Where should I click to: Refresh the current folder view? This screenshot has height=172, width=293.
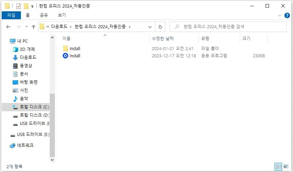pos(160,27)
